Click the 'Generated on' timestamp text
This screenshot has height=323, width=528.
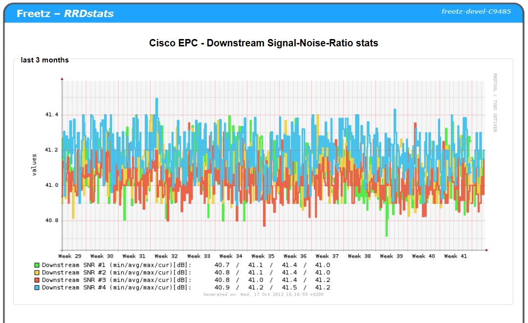click(x=263, y=294)
